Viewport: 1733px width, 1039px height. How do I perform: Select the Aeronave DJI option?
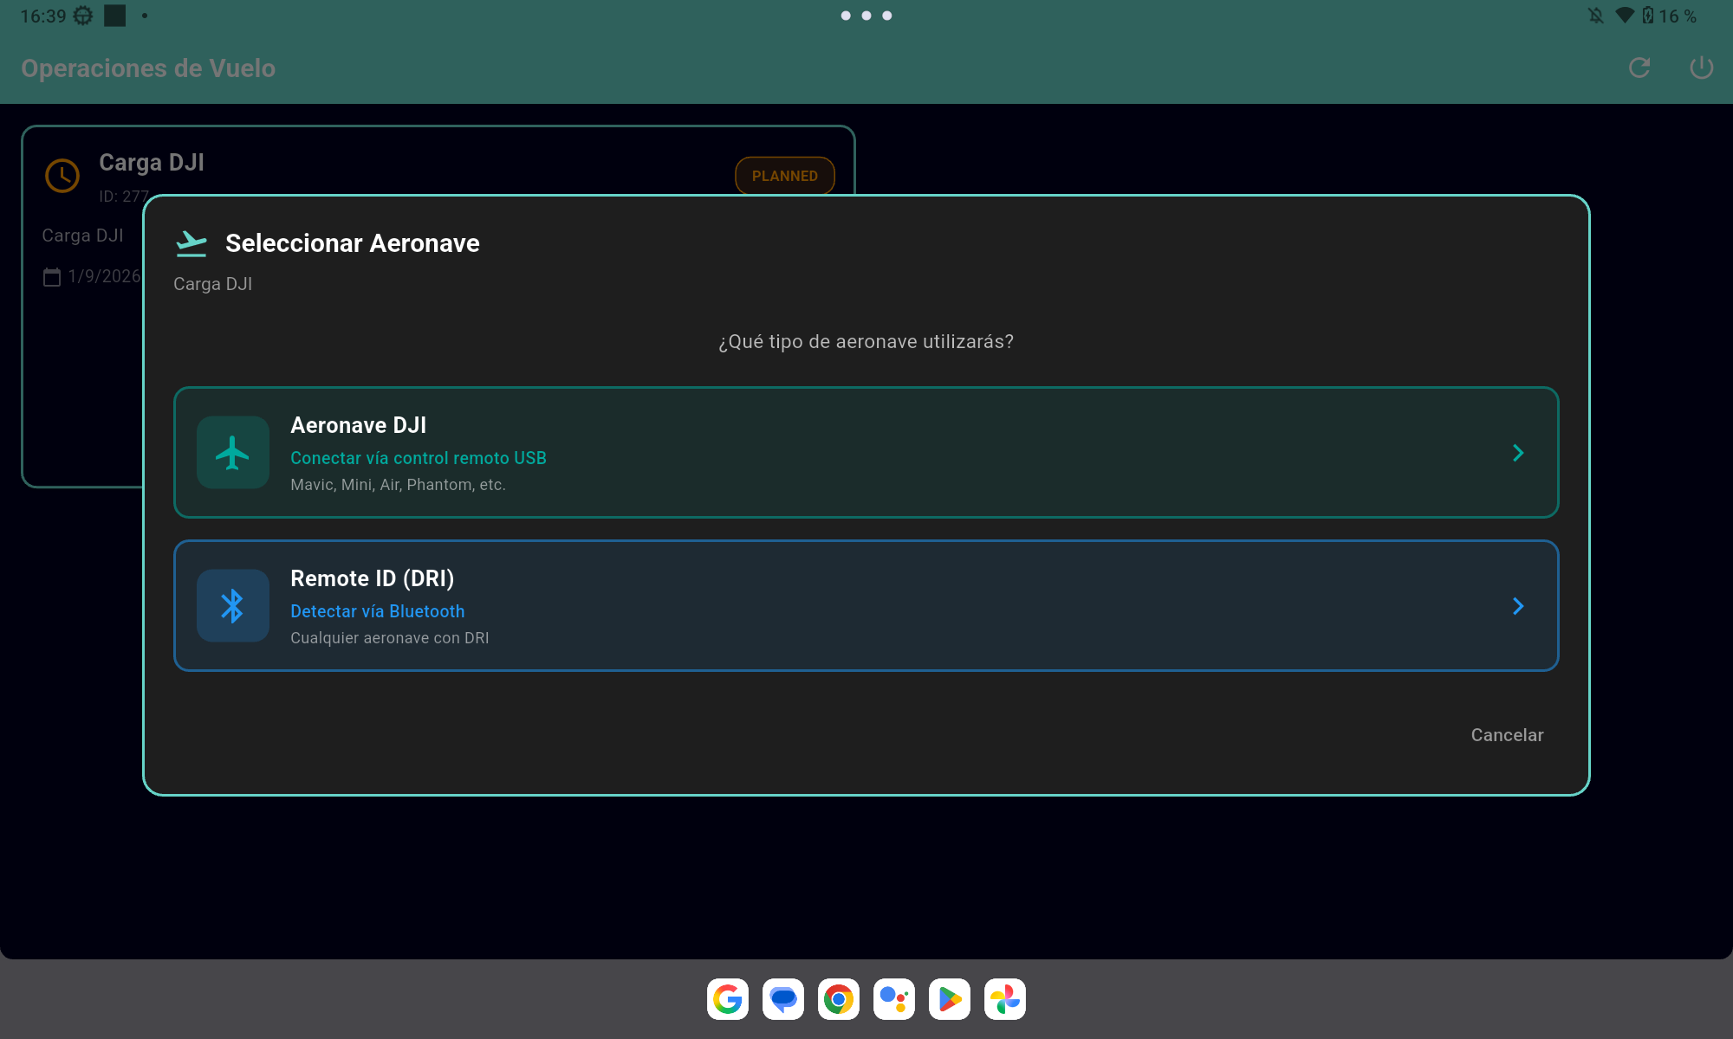coord(866,452)
